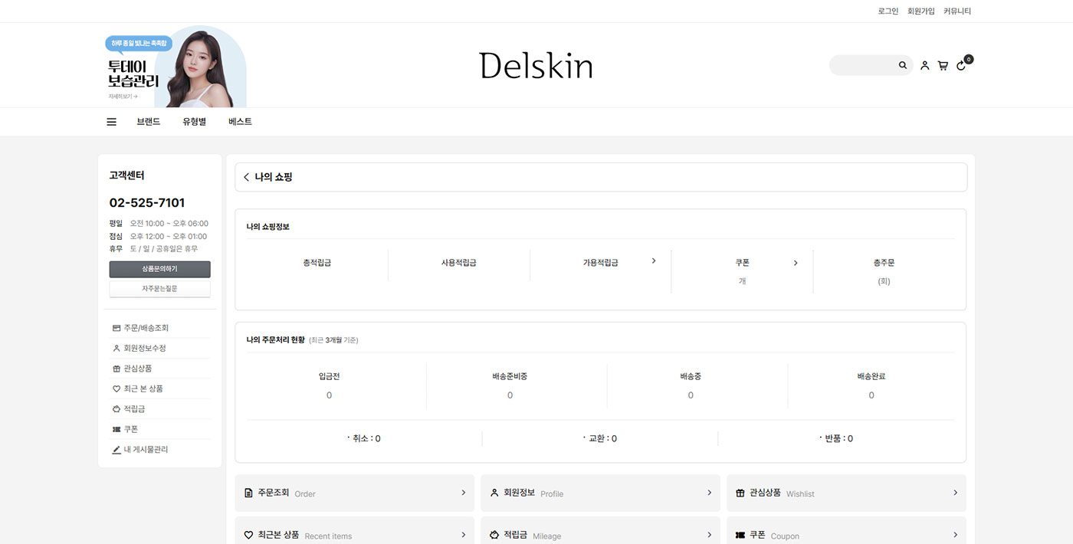1073x544 pixels.
Task: Open recently viewed items icon with badge
Action: pyautogui.click(x=962, y=65)
